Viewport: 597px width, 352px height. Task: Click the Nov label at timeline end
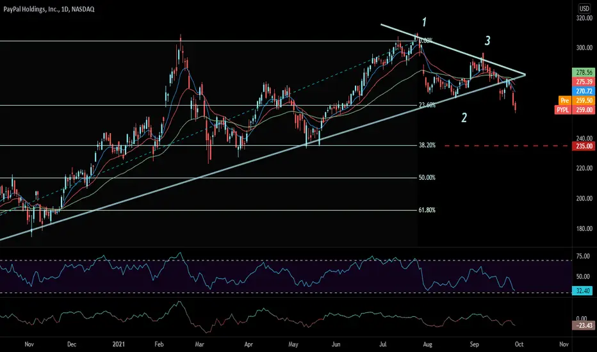[564, 344]
